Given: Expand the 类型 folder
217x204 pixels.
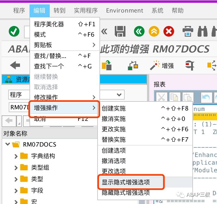Looking at the screenshot, I should tap(16, 179).
